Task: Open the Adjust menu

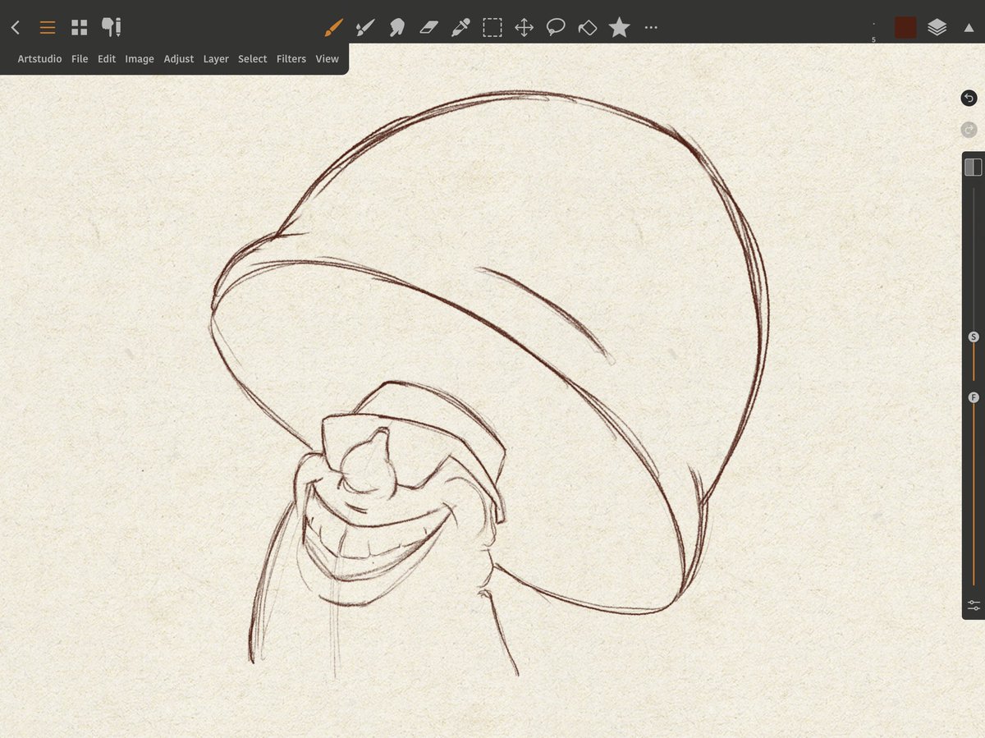Action: (x=179, y=59)
